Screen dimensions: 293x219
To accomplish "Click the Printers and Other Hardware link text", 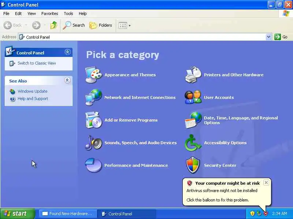I will 234,75.
